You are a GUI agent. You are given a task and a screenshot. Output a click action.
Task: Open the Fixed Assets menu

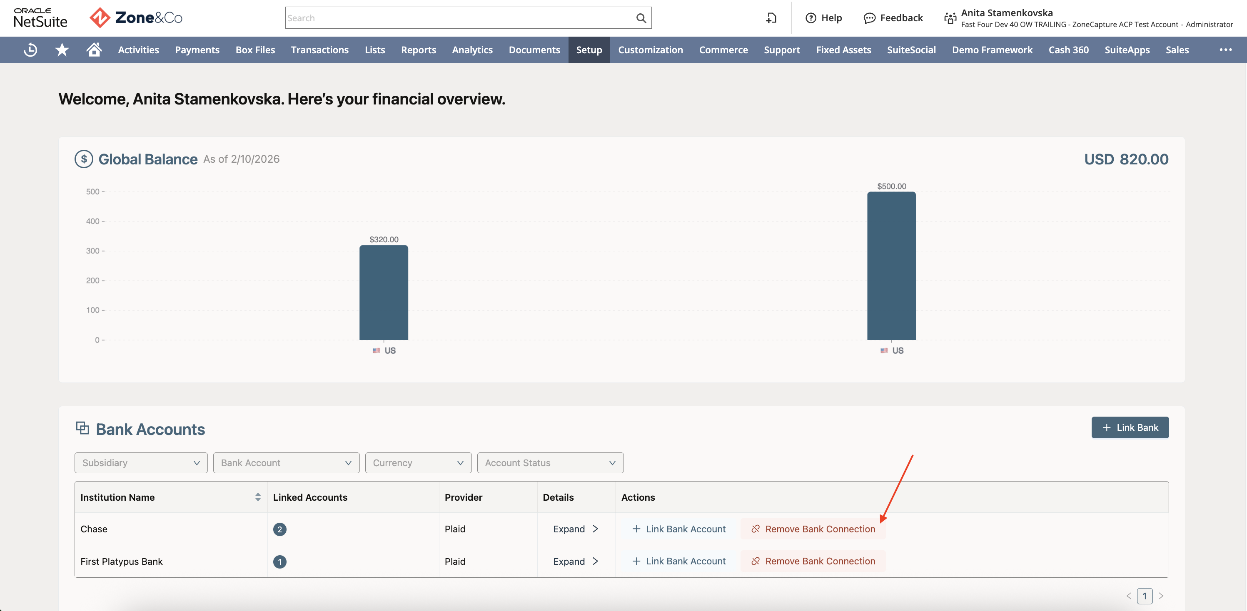click(843, 50)
